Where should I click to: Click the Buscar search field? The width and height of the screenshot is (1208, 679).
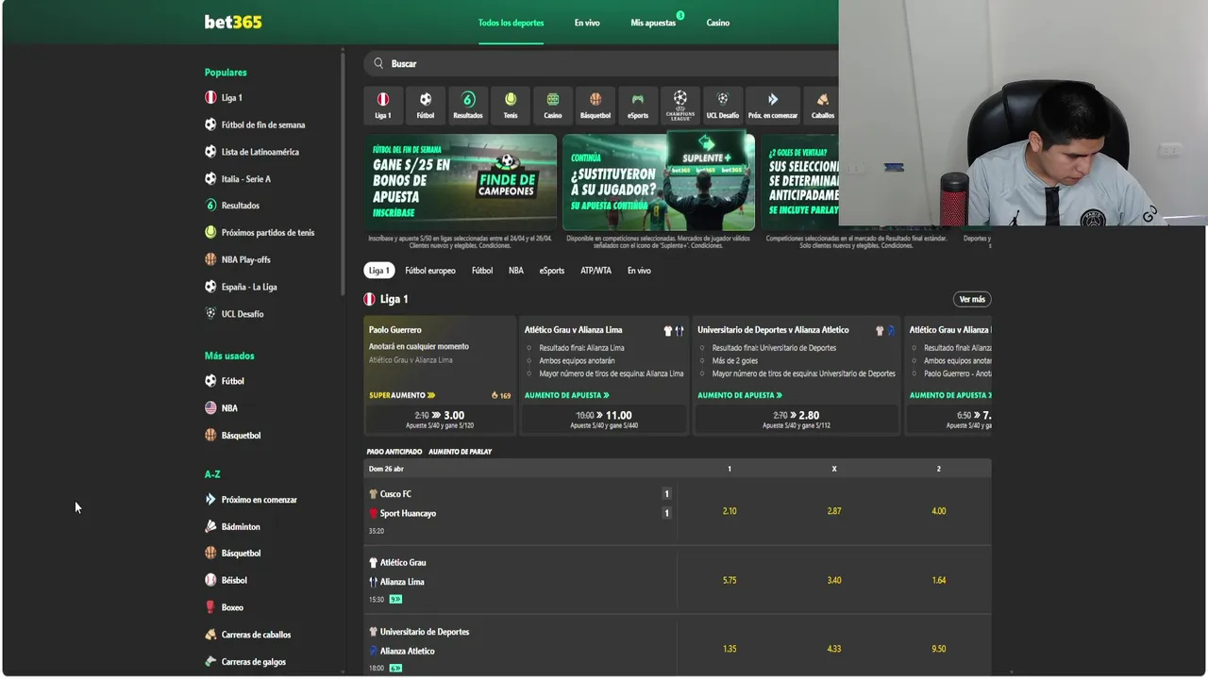click(600, 63)
